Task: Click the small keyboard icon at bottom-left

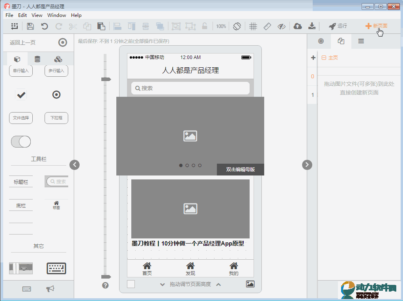Action: pos(26,289)
